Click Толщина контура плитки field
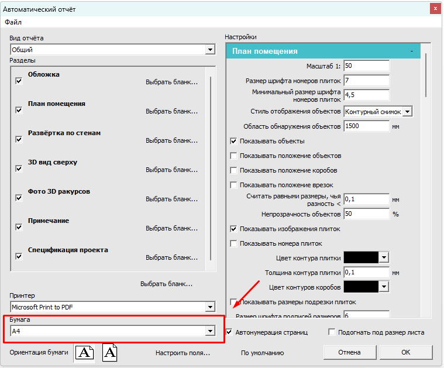The width and height of the screenshot is (444, 368). click(366, 273)
